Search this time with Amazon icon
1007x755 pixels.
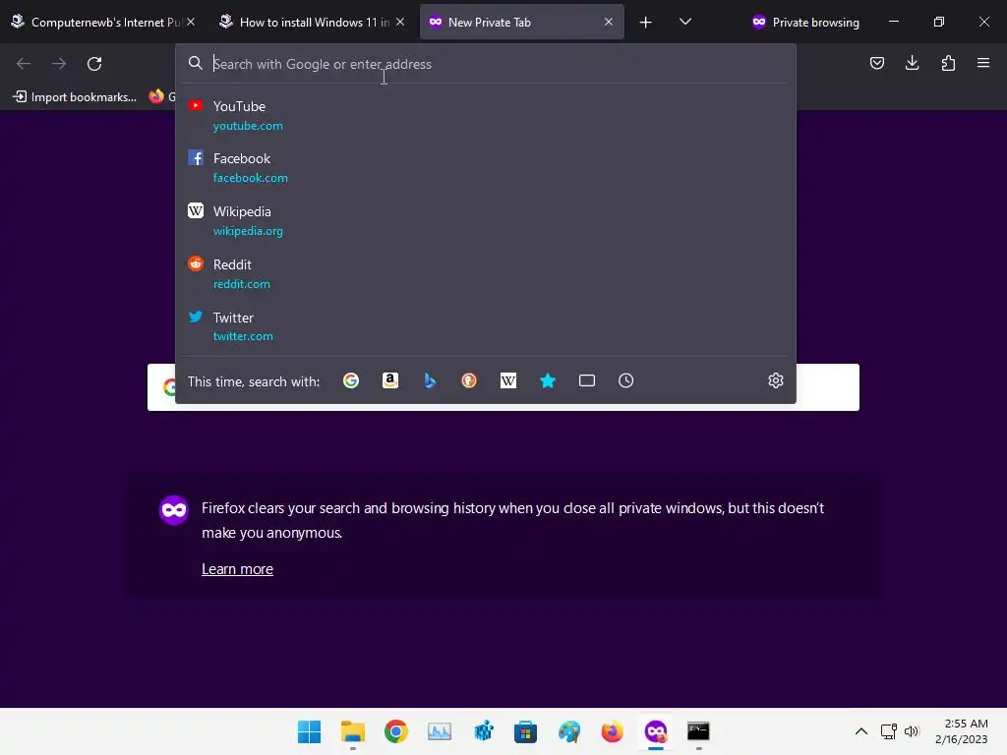(x=389, y=380)
